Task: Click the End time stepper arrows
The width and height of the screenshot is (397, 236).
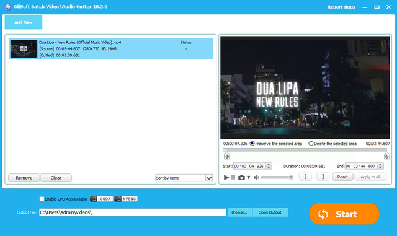Action: (x=380, y=166)
